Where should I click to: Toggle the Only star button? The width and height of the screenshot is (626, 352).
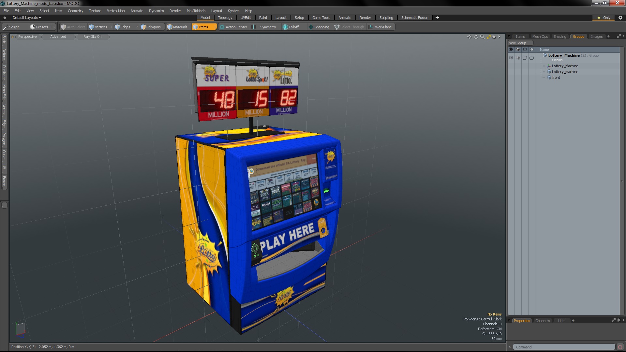click(x=604, y=18)
